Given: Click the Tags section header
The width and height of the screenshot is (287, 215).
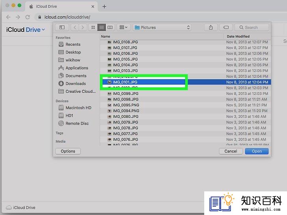Looking at the screenshot, I should pyautogui.click(x=60, y=133).
